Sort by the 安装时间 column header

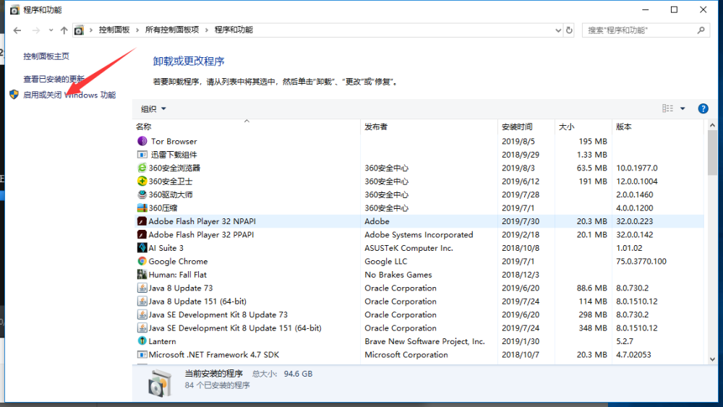(526, 127)
